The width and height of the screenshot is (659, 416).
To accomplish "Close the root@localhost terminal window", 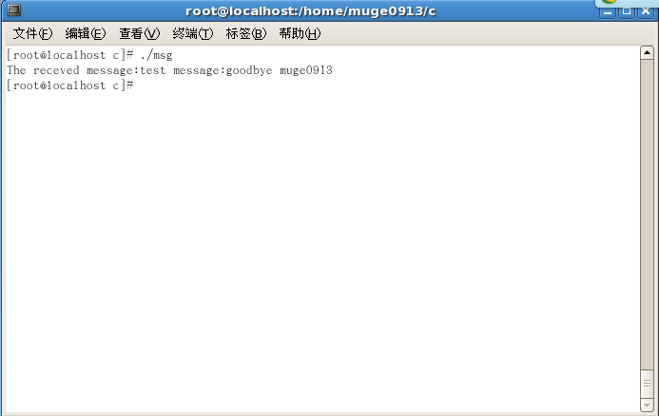I will pos(646,11).
